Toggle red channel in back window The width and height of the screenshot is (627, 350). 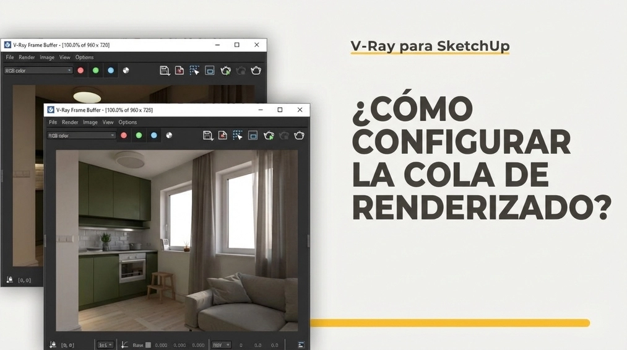point(80,71)
